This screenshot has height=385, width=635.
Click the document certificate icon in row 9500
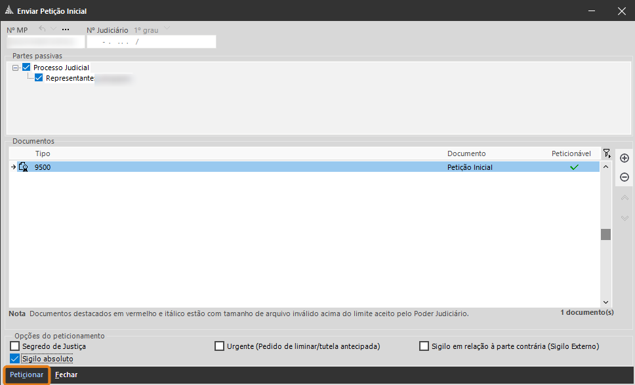pyautogui.click(x=23, y=167)
